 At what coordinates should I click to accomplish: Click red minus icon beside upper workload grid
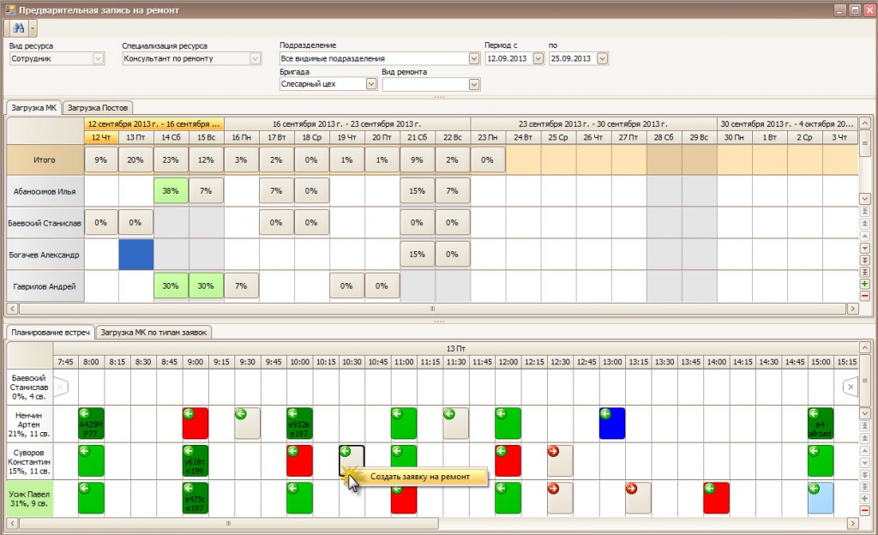(x=864, y=296)
